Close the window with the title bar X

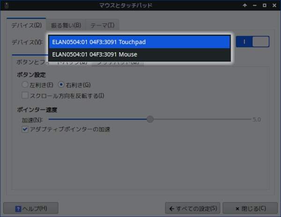(x=274, y=5)
